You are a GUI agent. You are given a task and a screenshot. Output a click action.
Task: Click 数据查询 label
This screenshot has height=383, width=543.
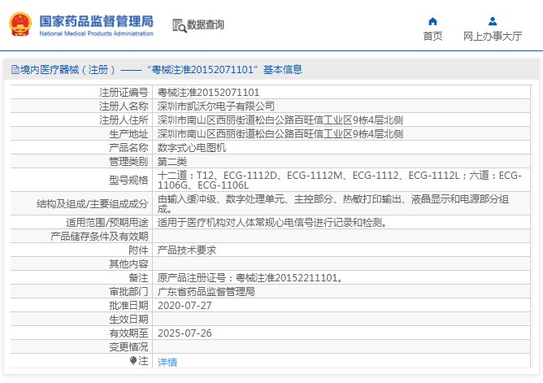tap(206, 24)
